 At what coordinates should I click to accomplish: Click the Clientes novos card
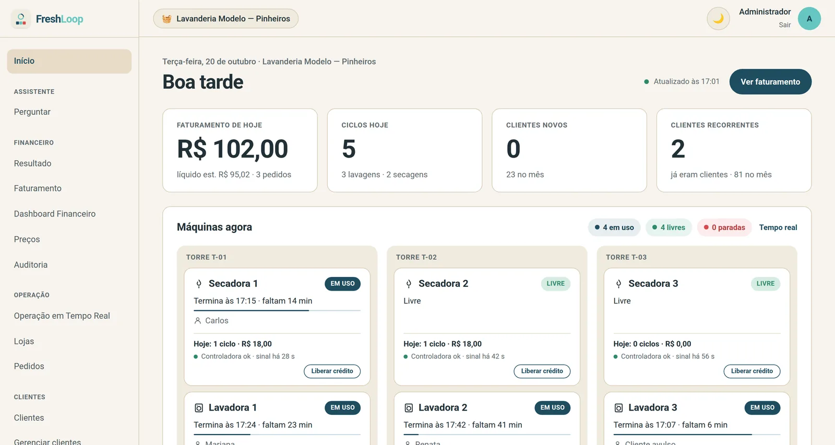pos(569,150)
